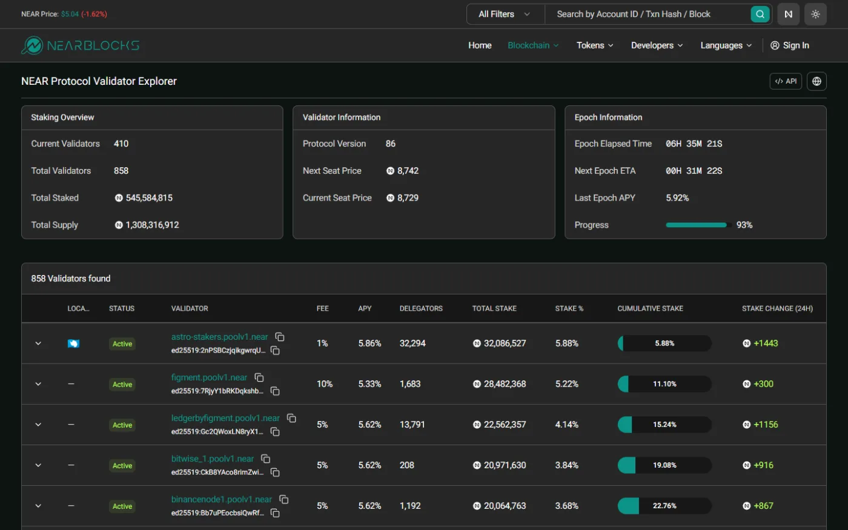Expand the astro-stakers.poolv1.near row
848x530 pixels.
pos(38,343)
